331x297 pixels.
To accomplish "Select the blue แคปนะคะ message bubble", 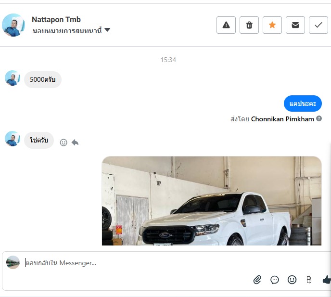I will coord(303,103).
